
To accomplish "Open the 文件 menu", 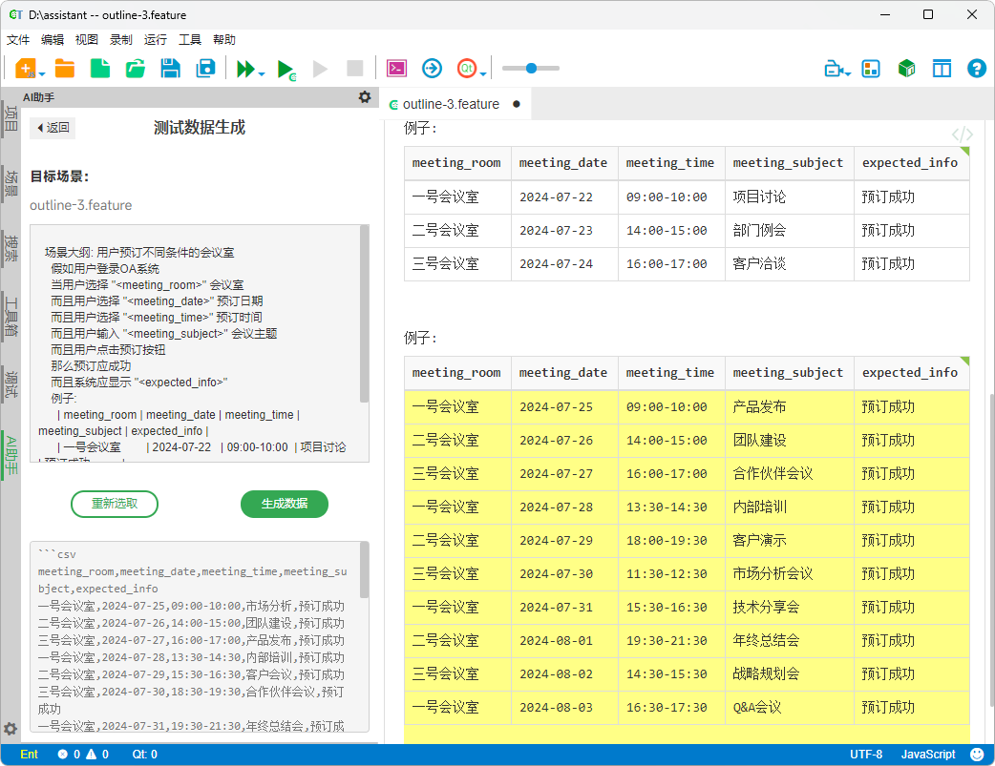I will (x=18, y=40).
